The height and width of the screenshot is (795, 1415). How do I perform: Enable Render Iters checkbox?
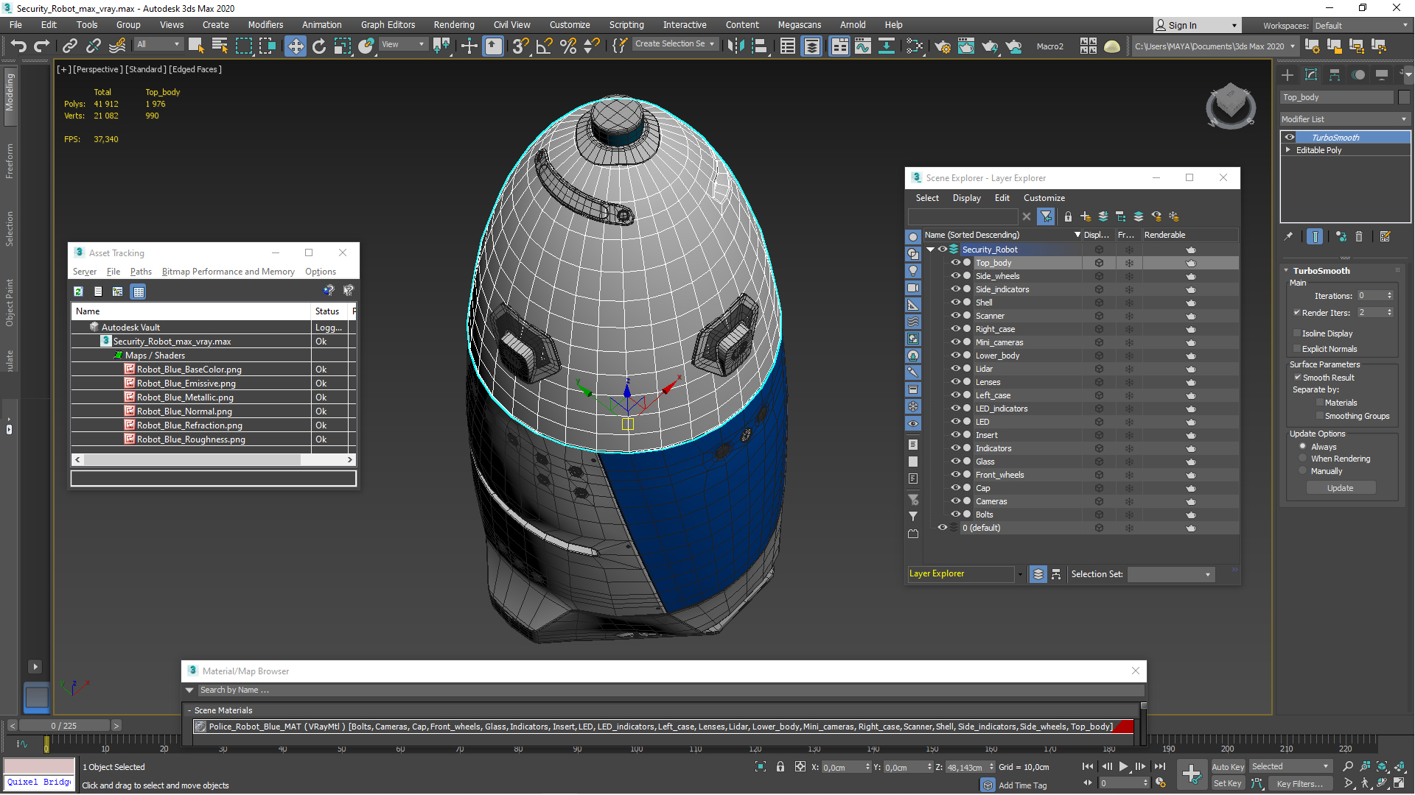(1297, 313)
